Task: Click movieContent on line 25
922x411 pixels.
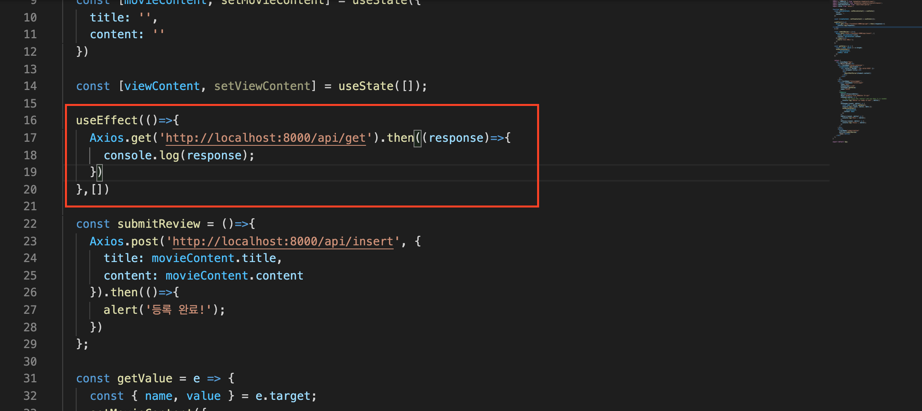Action: coord(207,276)
